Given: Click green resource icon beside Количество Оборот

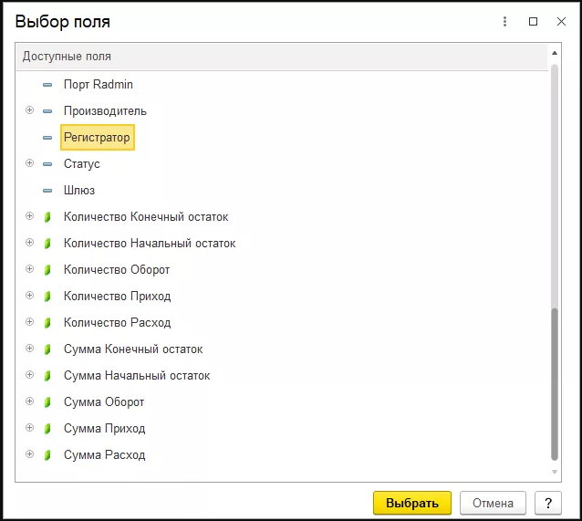Looking at the screenshot, I should click(x=47, y=270).
